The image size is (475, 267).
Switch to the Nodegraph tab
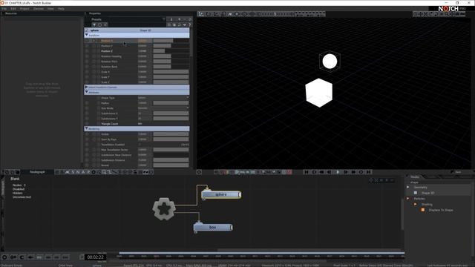click(x=37, y=172)
